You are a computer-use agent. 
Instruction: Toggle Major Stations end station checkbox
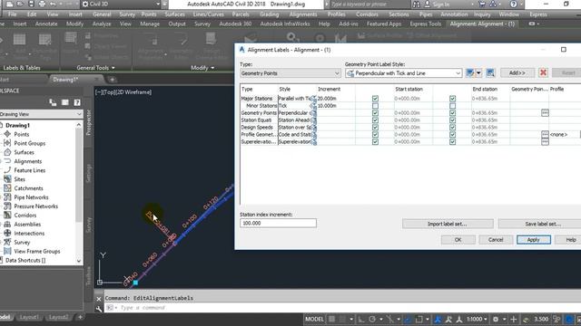[452, 99]
